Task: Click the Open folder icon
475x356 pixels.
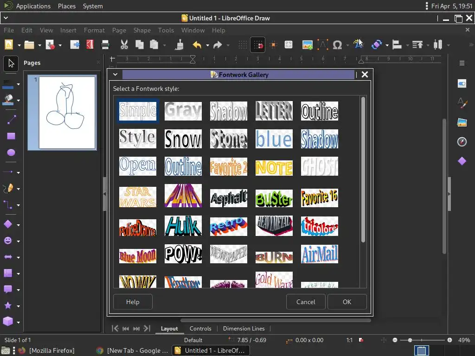Action: pos(29,45)
